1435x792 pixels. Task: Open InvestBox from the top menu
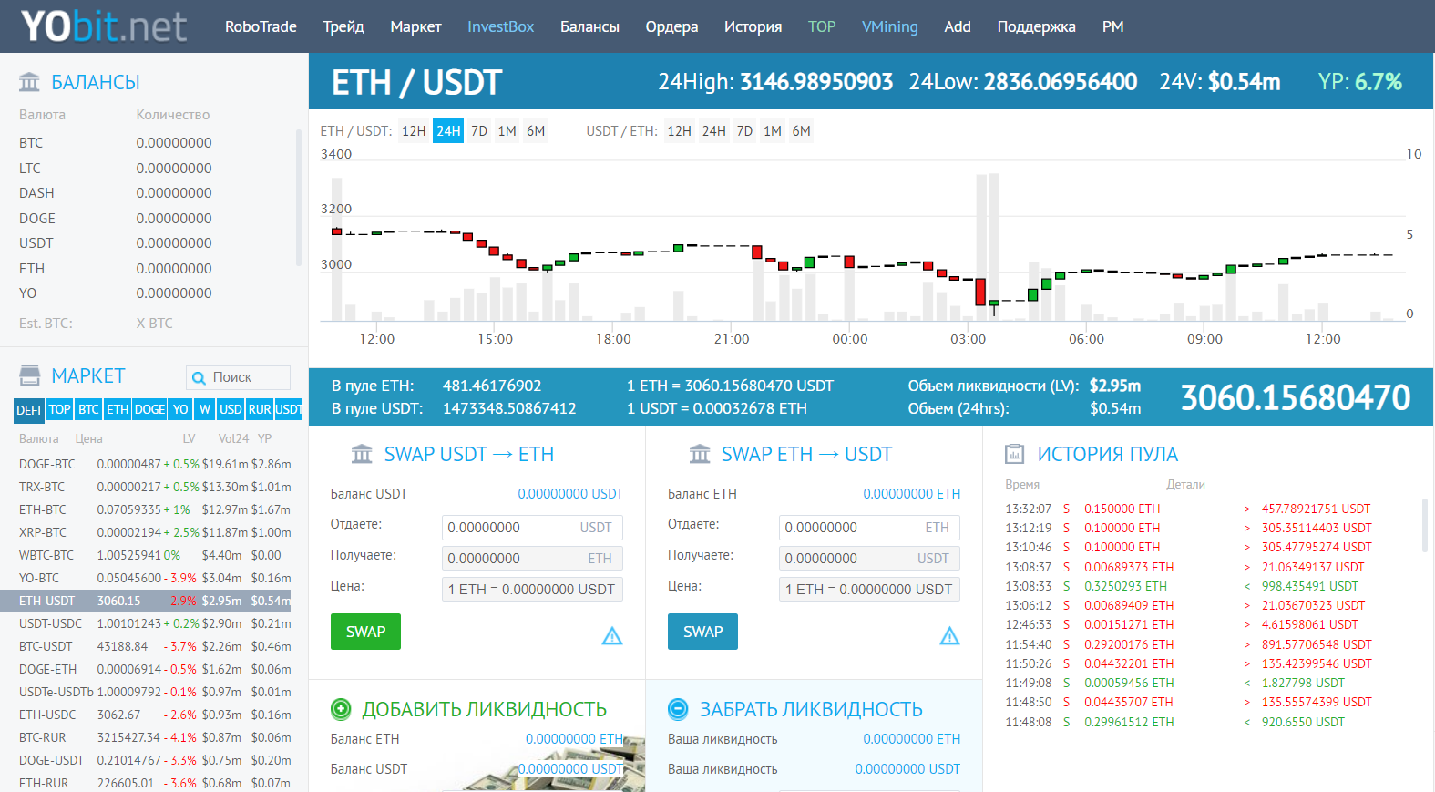point(500,26)
